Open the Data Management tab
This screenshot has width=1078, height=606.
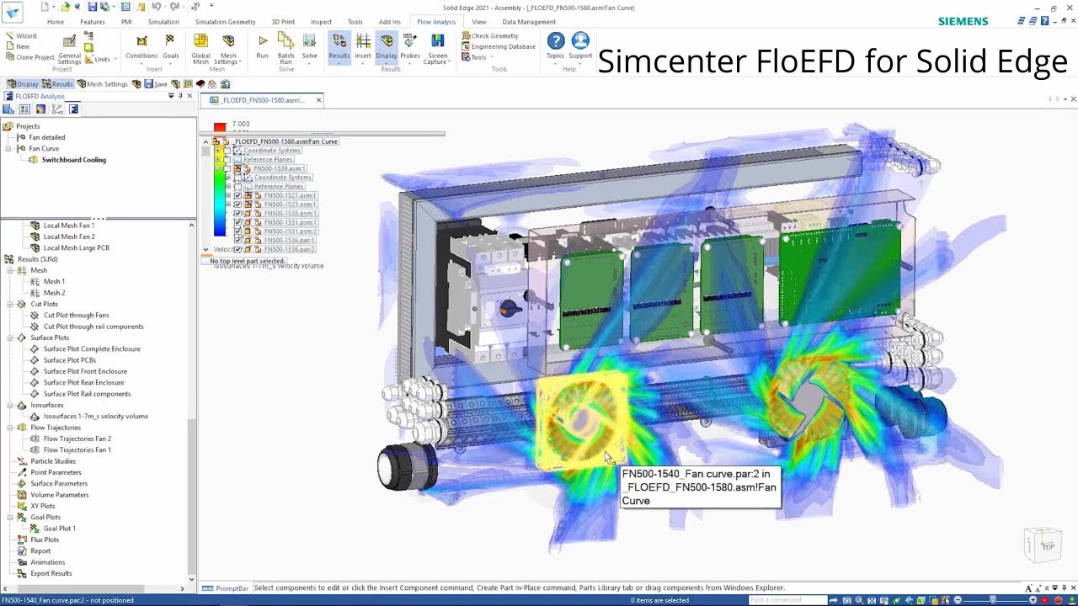[529, 22]
